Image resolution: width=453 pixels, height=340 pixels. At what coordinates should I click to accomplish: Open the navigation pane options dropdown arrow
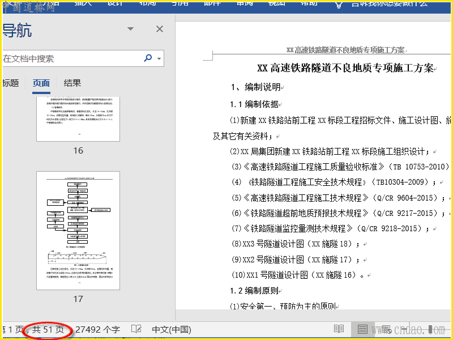coord(131,29)
